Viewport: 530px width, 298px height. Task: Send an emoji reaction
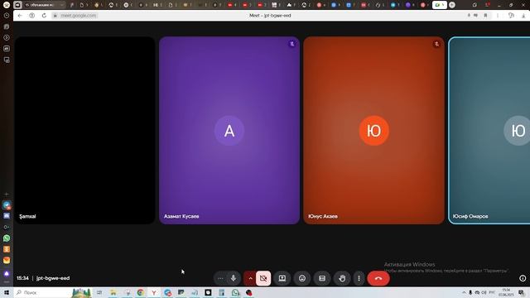point(301,278)
